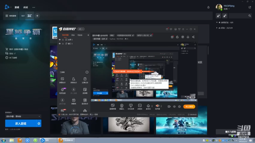This screenshot has height=143, width=255.
Task: Open 在线 status dropdown under username
Action: 227,9
